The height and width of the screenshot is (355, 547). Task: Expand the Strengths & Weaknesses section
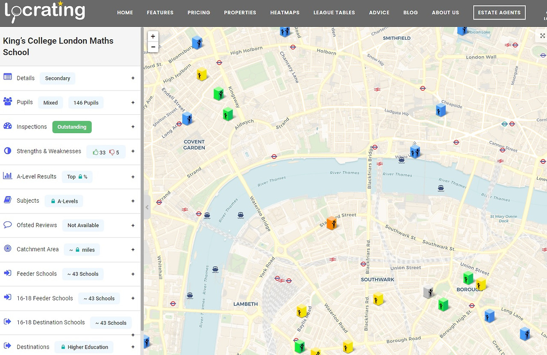pos(133,151)
